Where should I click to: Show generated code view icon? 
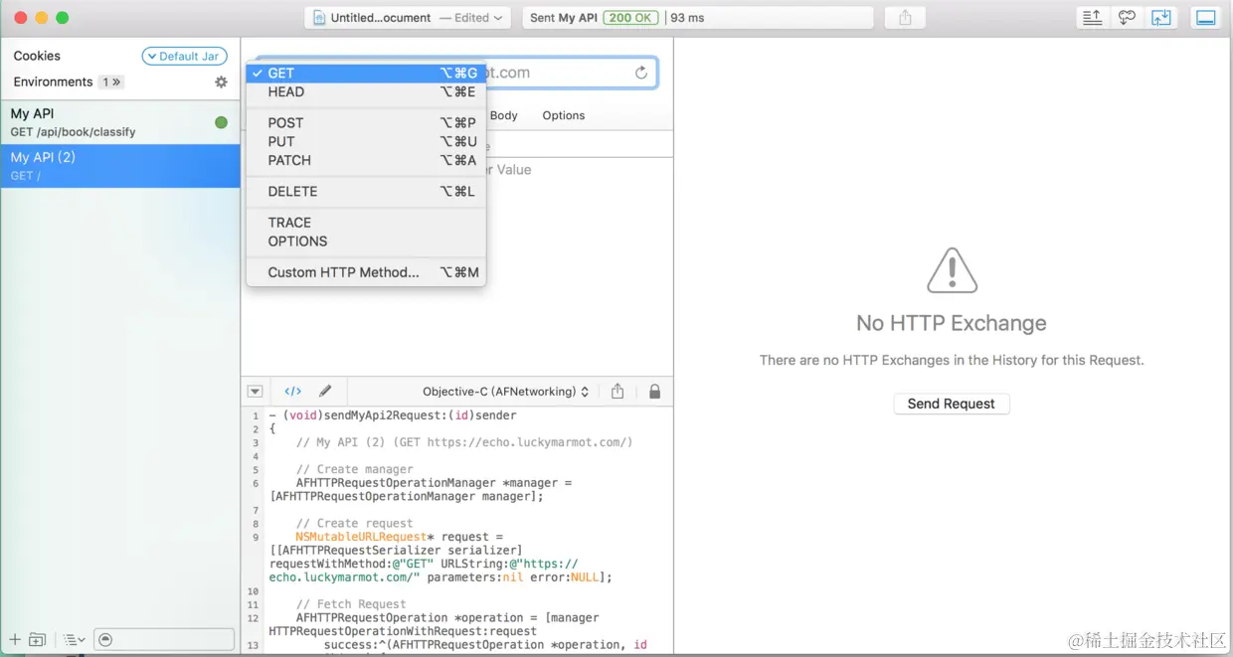click(292, 392)
